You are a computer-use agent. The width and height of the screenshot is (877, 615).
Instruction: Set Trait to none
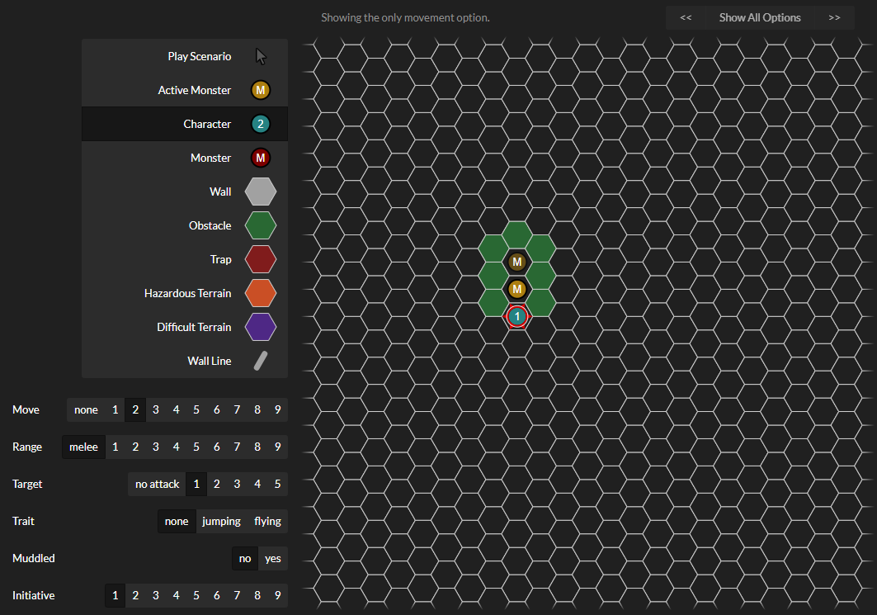tap(177, 522)
